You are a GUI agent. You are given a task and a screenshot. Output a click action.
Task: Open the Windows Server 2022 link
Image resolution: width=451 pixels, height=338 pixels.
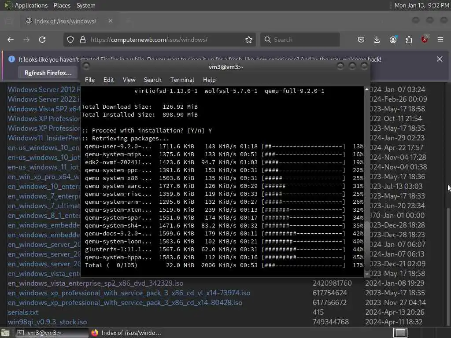[x=44, y=99]
